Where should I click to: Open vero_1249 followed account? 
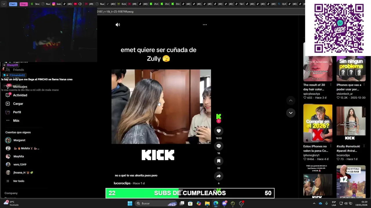coord(16,164)
